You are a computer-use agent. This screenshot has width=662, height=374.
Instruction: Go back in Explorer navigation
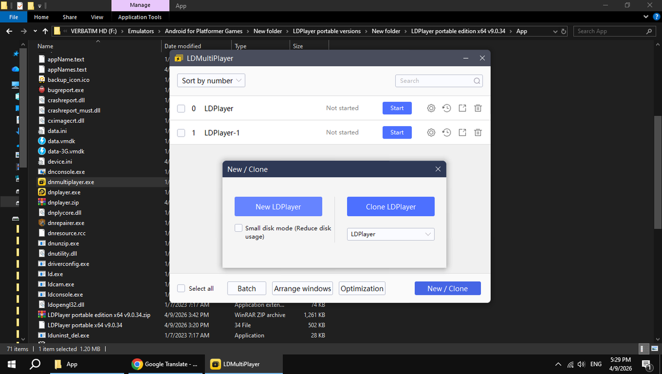pyautogui.click(x=9, y=31)
